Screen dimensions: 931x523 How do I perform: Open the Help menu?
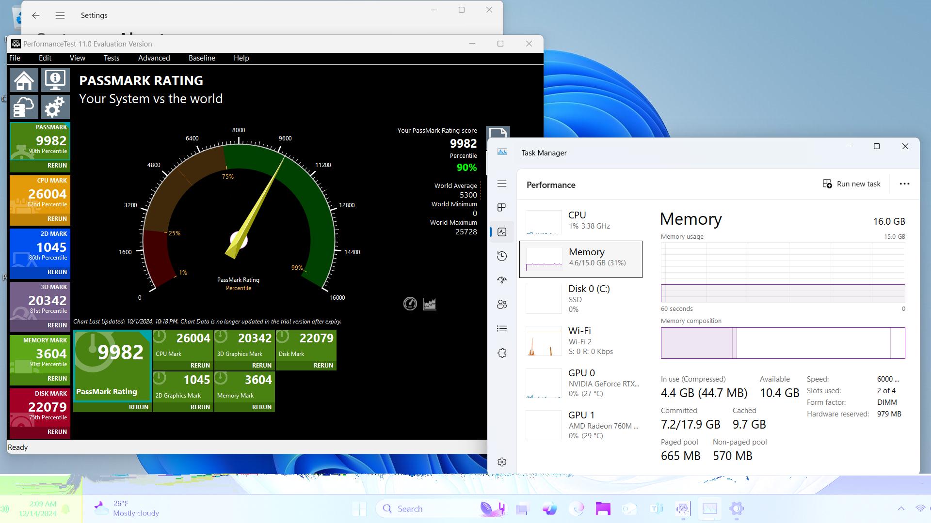[x=241, y=58]
